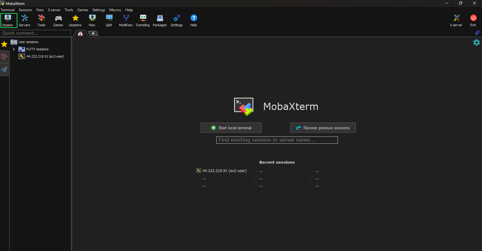Switch to the Home tab icon
Image resolution: width=482 pixels, height=251 pixels.
(x=80, y=33)
